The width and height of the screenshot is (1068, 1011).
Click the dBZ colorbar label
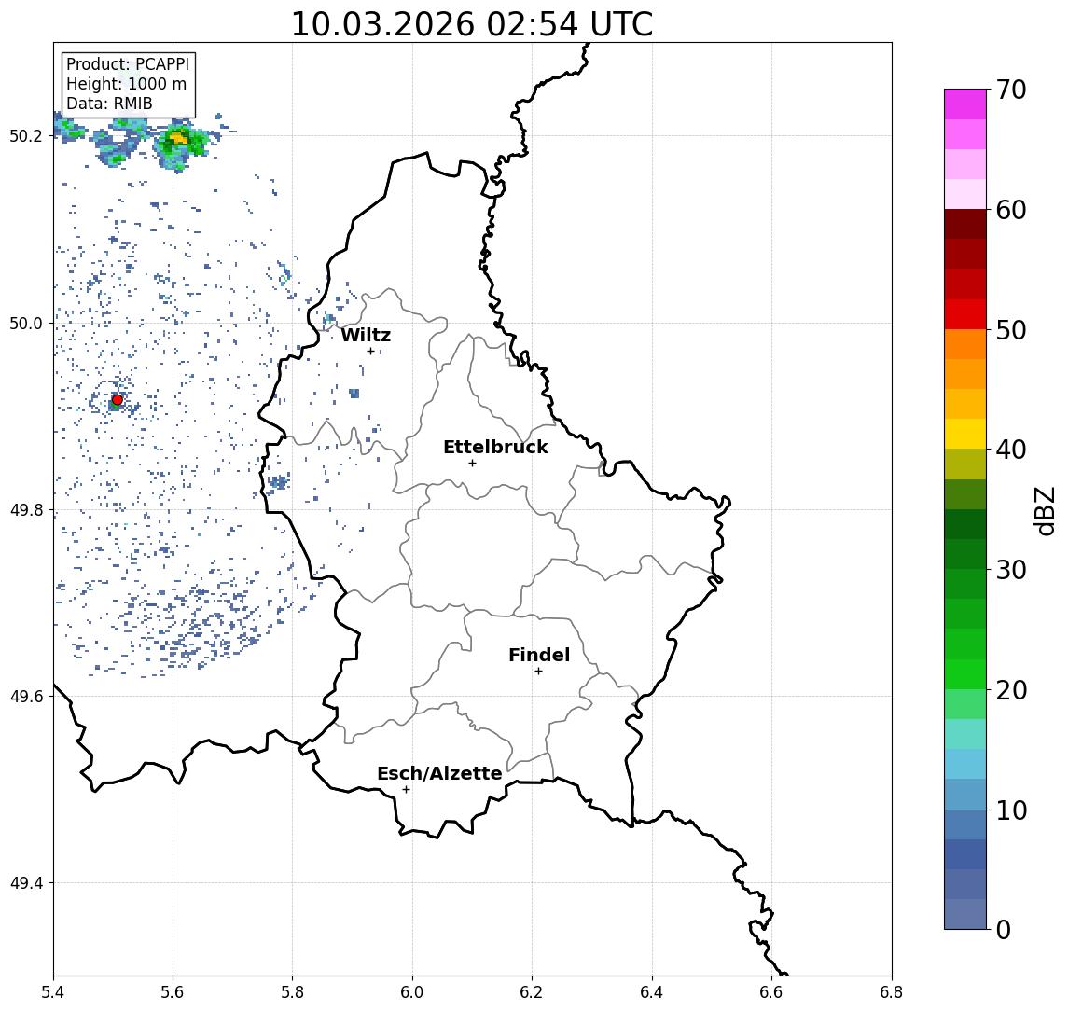coord(1046,510)
